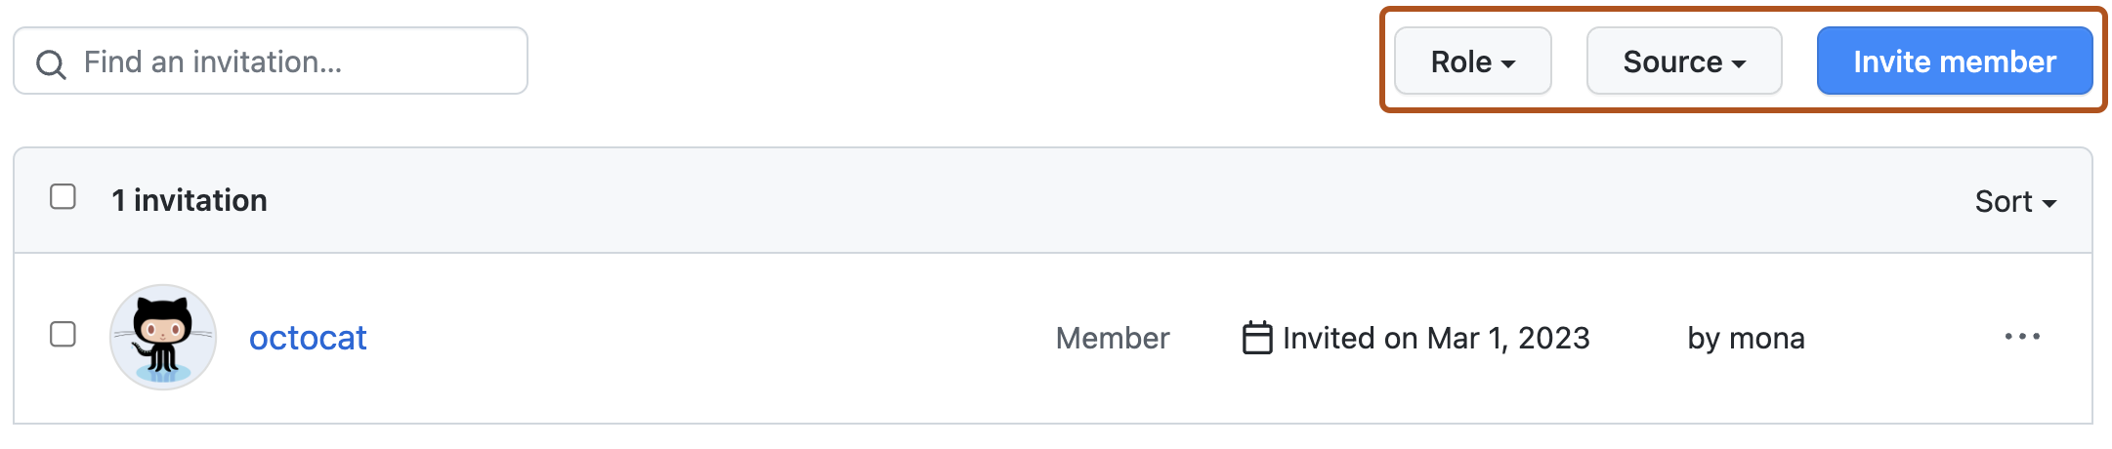
Task: Check the octocat invitation checkbox
Action: [x=63, y=335]
